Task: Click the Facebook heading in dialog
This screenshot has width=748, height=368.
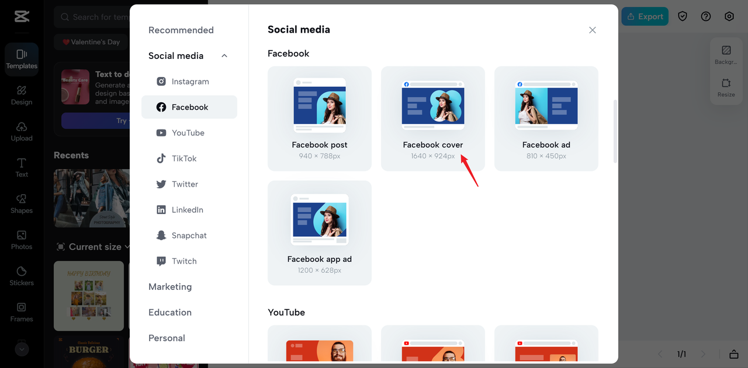Action: [x=289, y=53]
